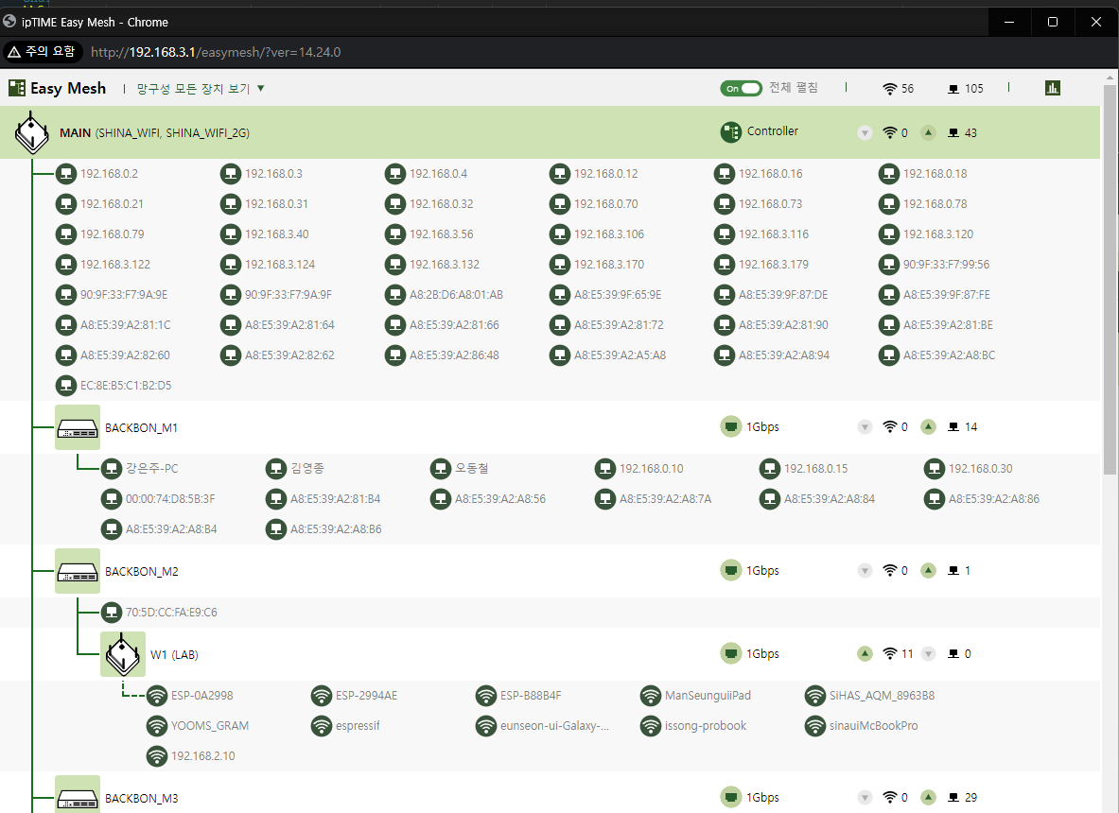Collapse W1 (LAB) wireless devices arrow
This screenshot has height=813, width=1119.
coord(865,654)
